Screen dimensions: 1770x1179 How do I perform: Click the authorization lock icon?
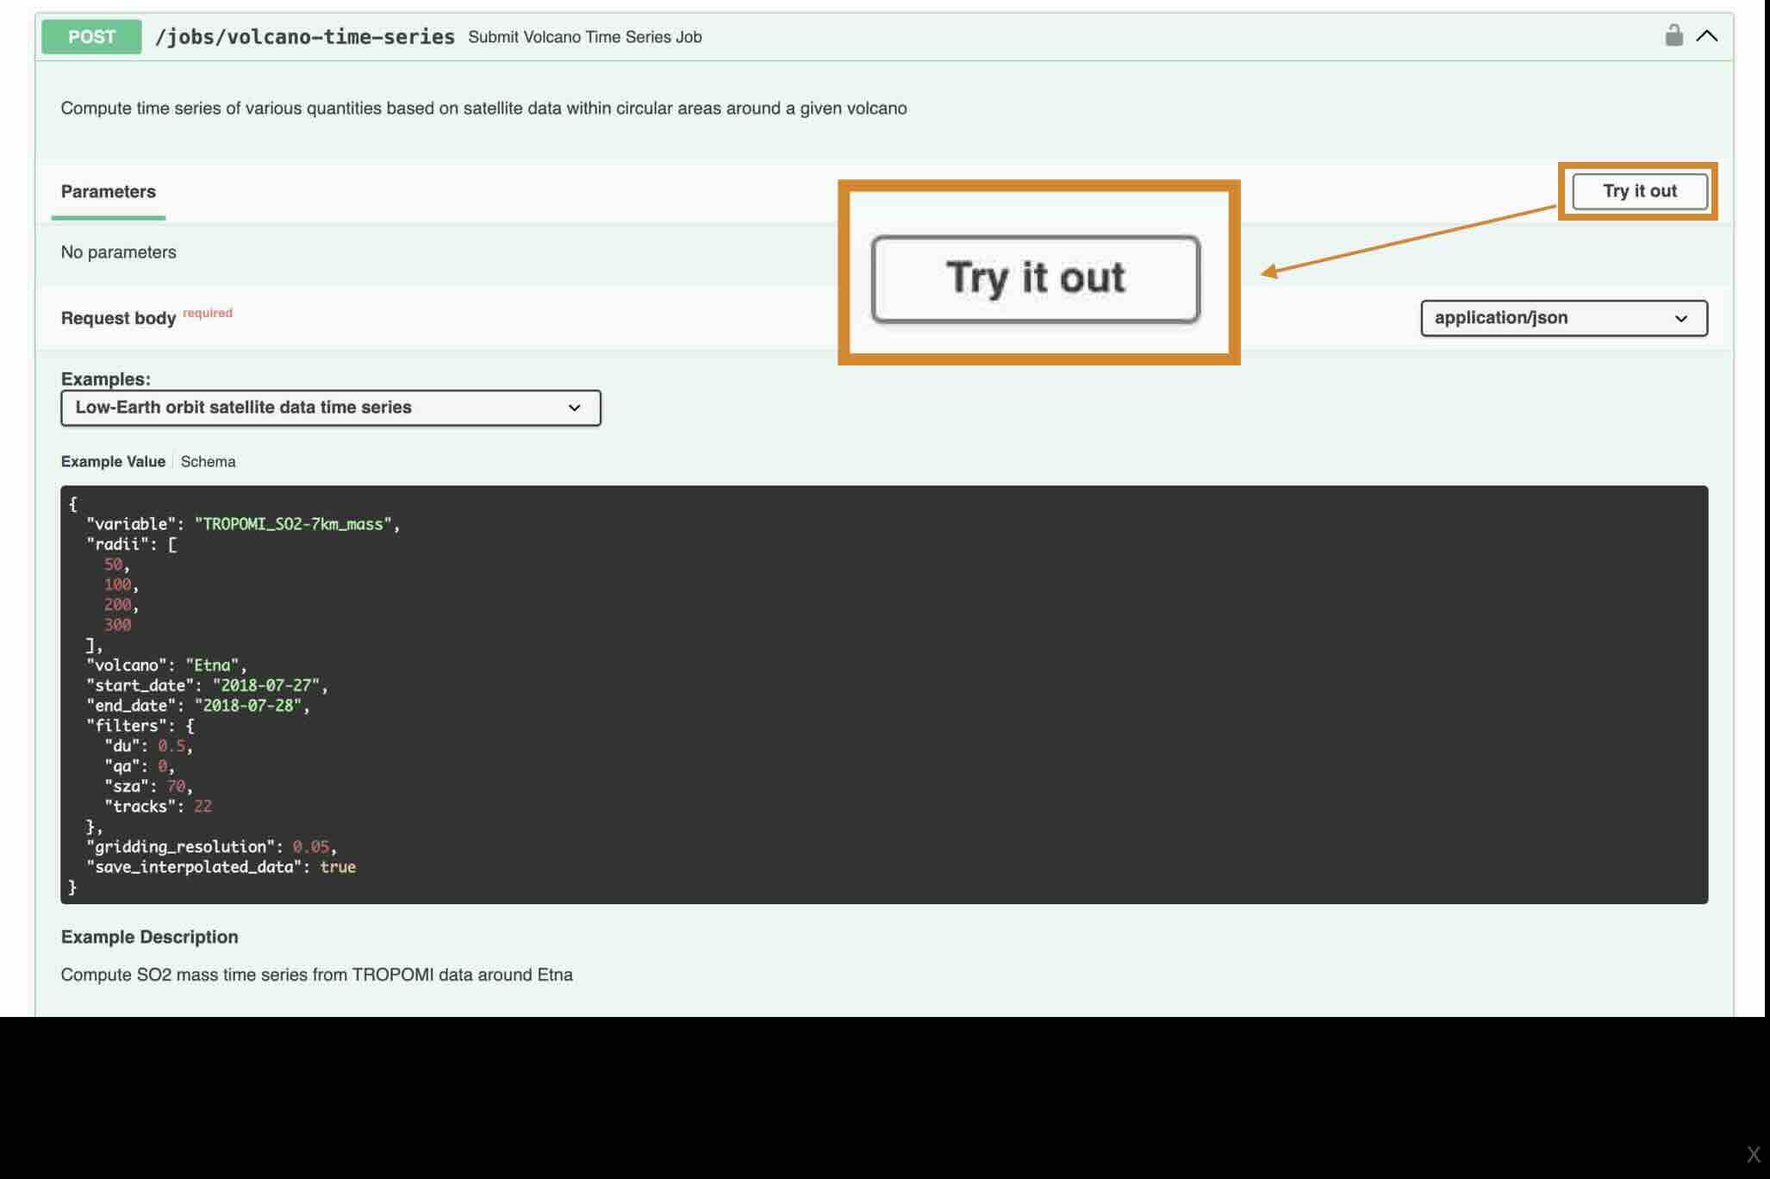click(x=1673, y=36)
